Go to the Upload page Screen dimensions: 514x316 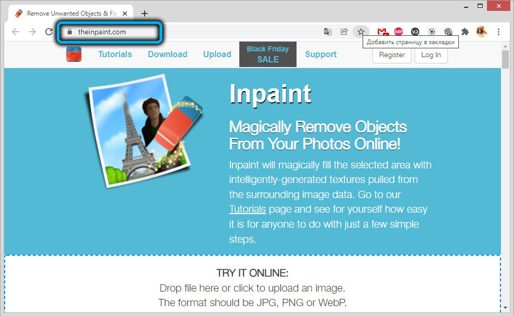coord(217,55)
